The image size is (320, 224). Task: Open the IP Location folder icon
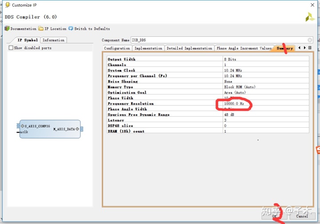(x=41, y=28)
